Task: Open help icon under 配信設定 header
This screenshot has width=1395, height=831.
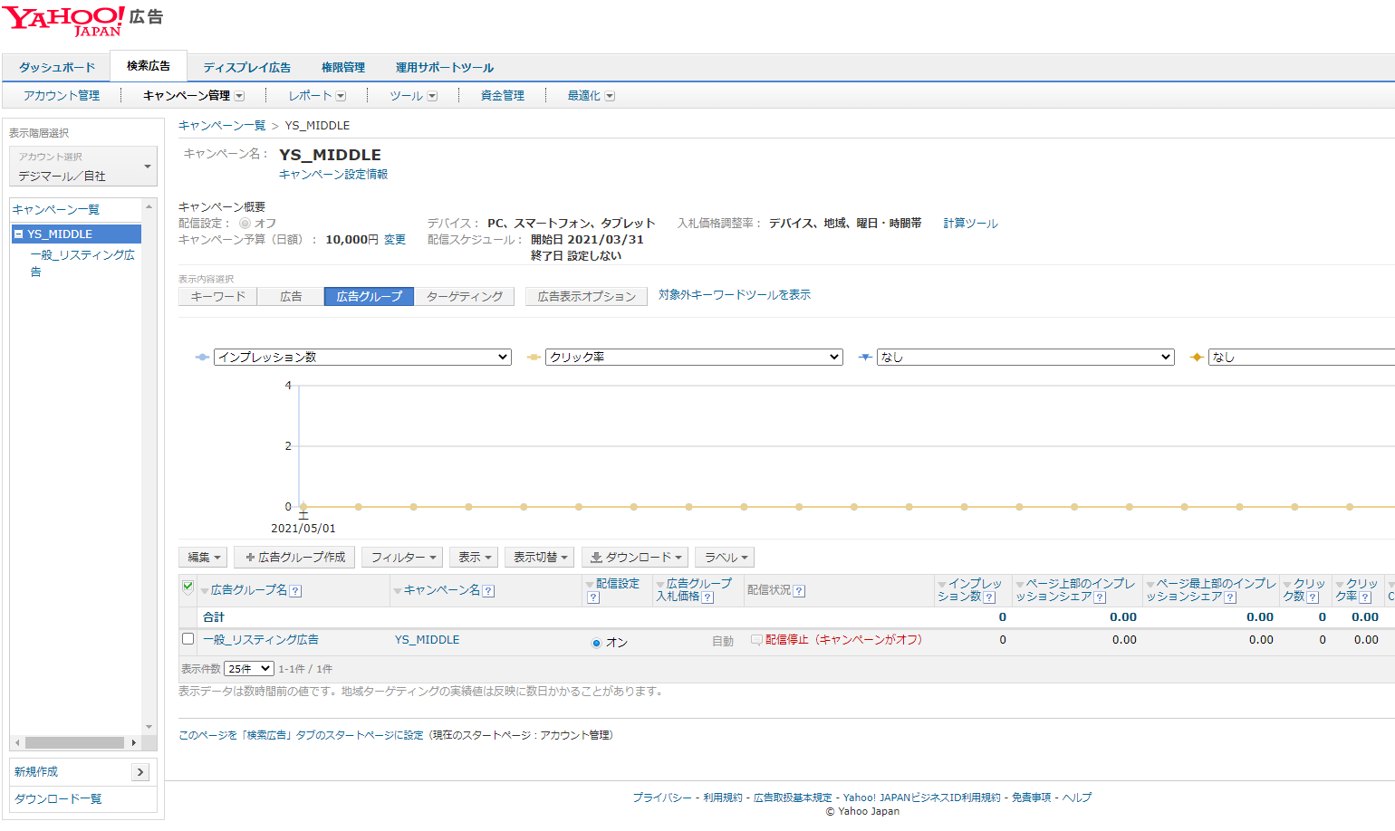Action: pos(592,597)
